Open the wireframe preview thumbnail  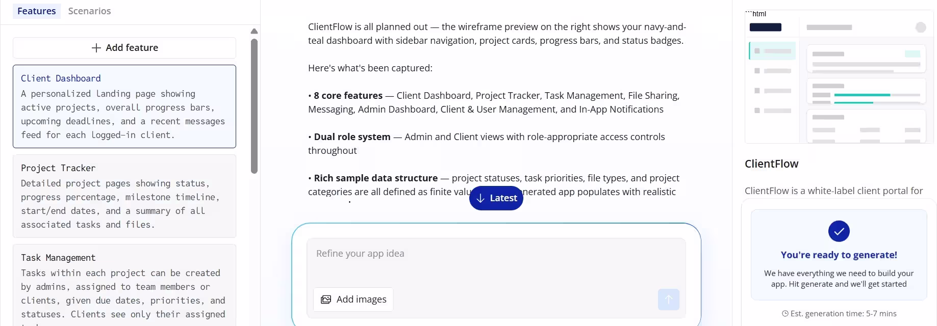click(x=839, y=77)
